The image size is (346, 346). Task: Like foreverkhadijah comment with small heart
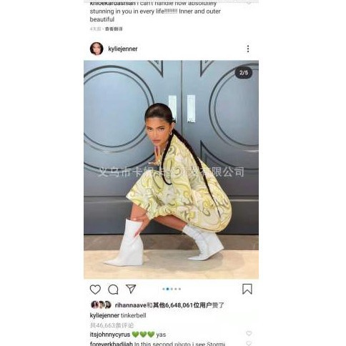[249, 343]
